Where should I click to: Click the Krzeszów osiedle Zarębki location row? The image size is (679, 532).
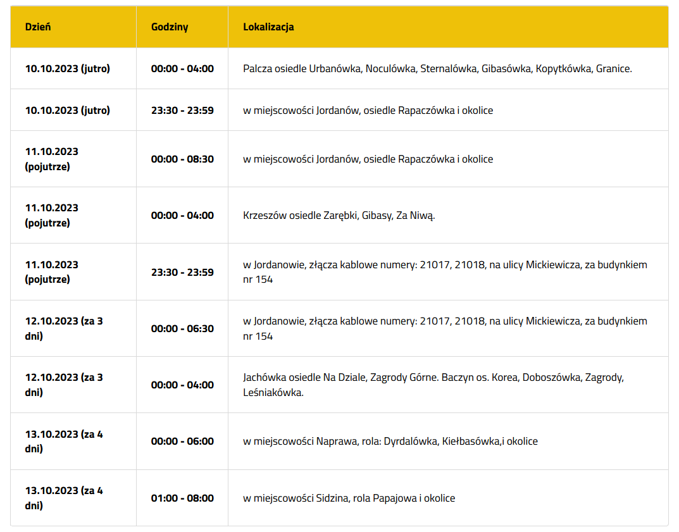click(x=339, y=216)
